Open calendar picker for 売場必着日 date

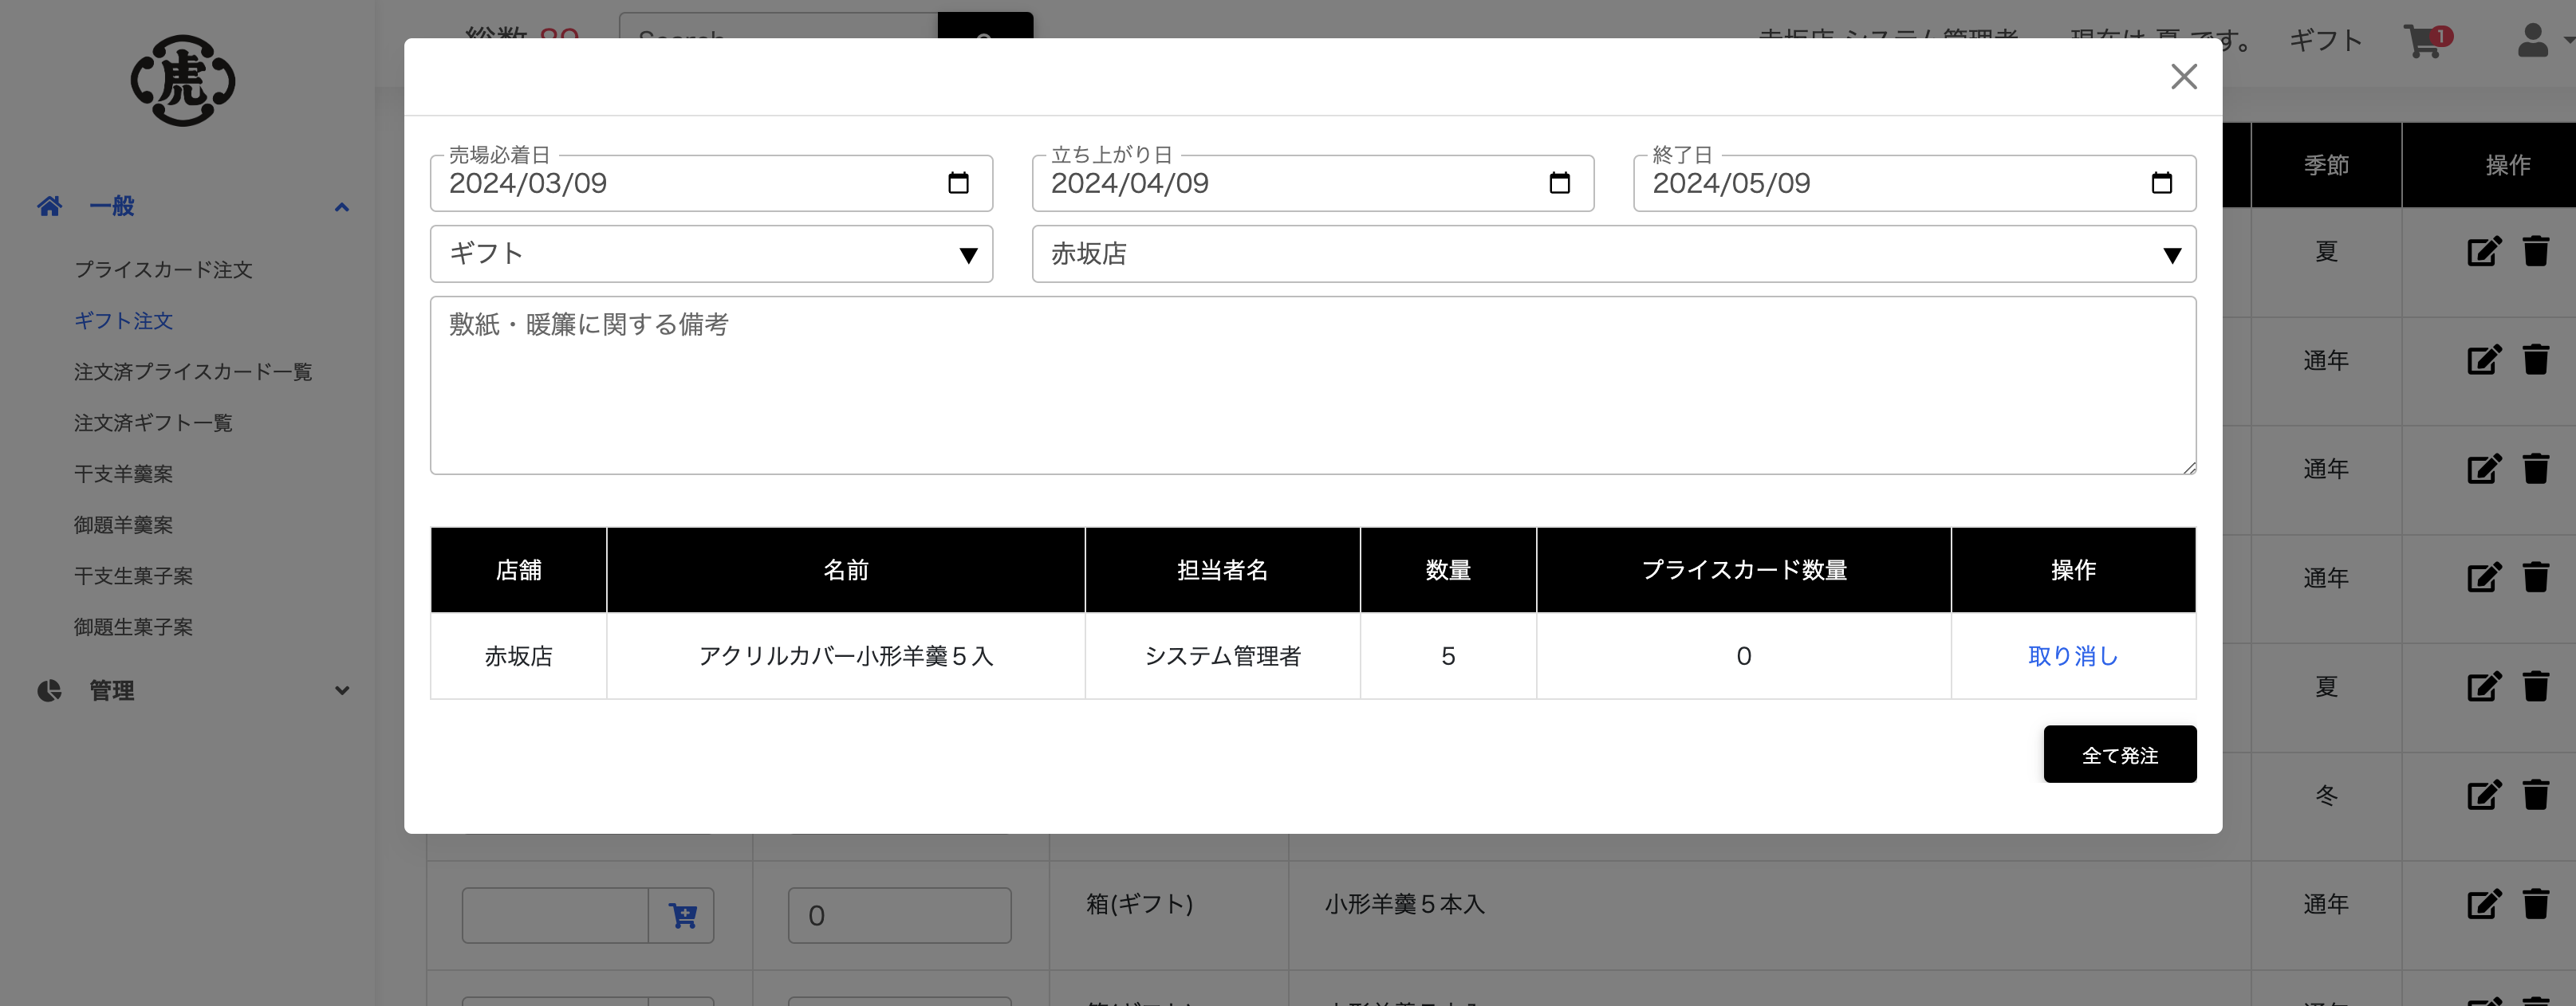coord(958,183)
